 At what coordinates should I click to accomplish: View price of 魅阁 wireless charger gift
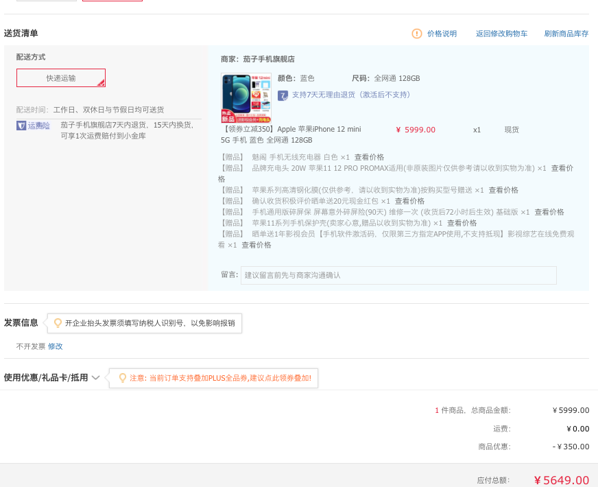(x=369, y=157)
